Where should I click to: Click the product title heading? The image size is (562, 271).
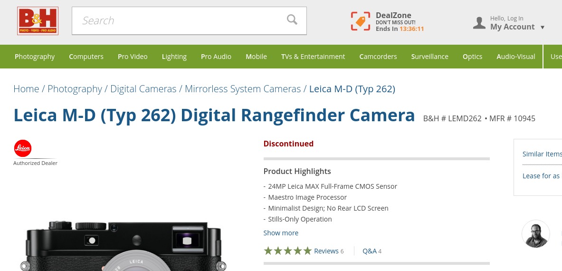214,115
